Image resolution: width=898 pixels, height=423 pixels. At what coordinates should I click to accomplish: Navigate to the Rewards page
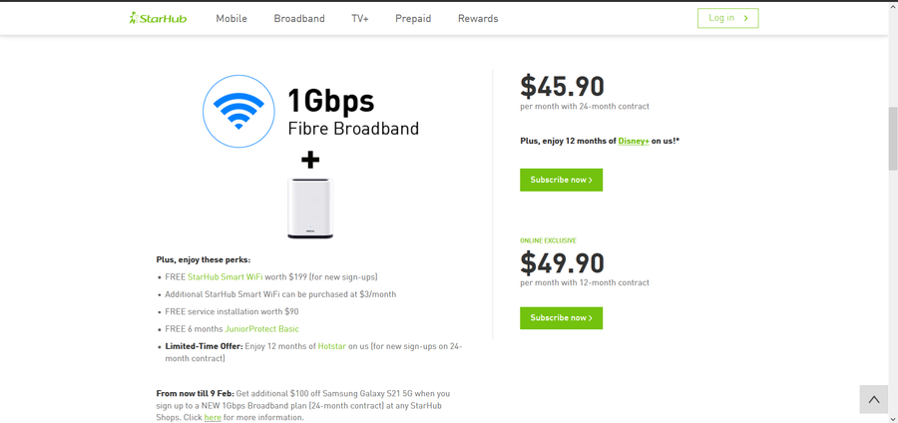coord(478,19)
